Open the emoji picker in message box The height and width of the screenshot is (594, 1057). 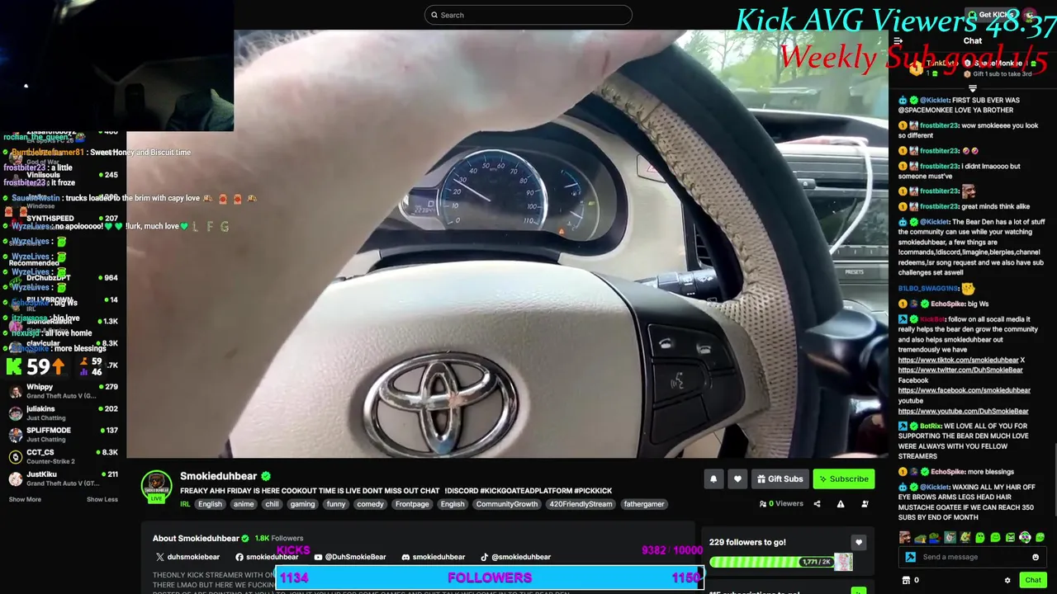(1036, 557)
